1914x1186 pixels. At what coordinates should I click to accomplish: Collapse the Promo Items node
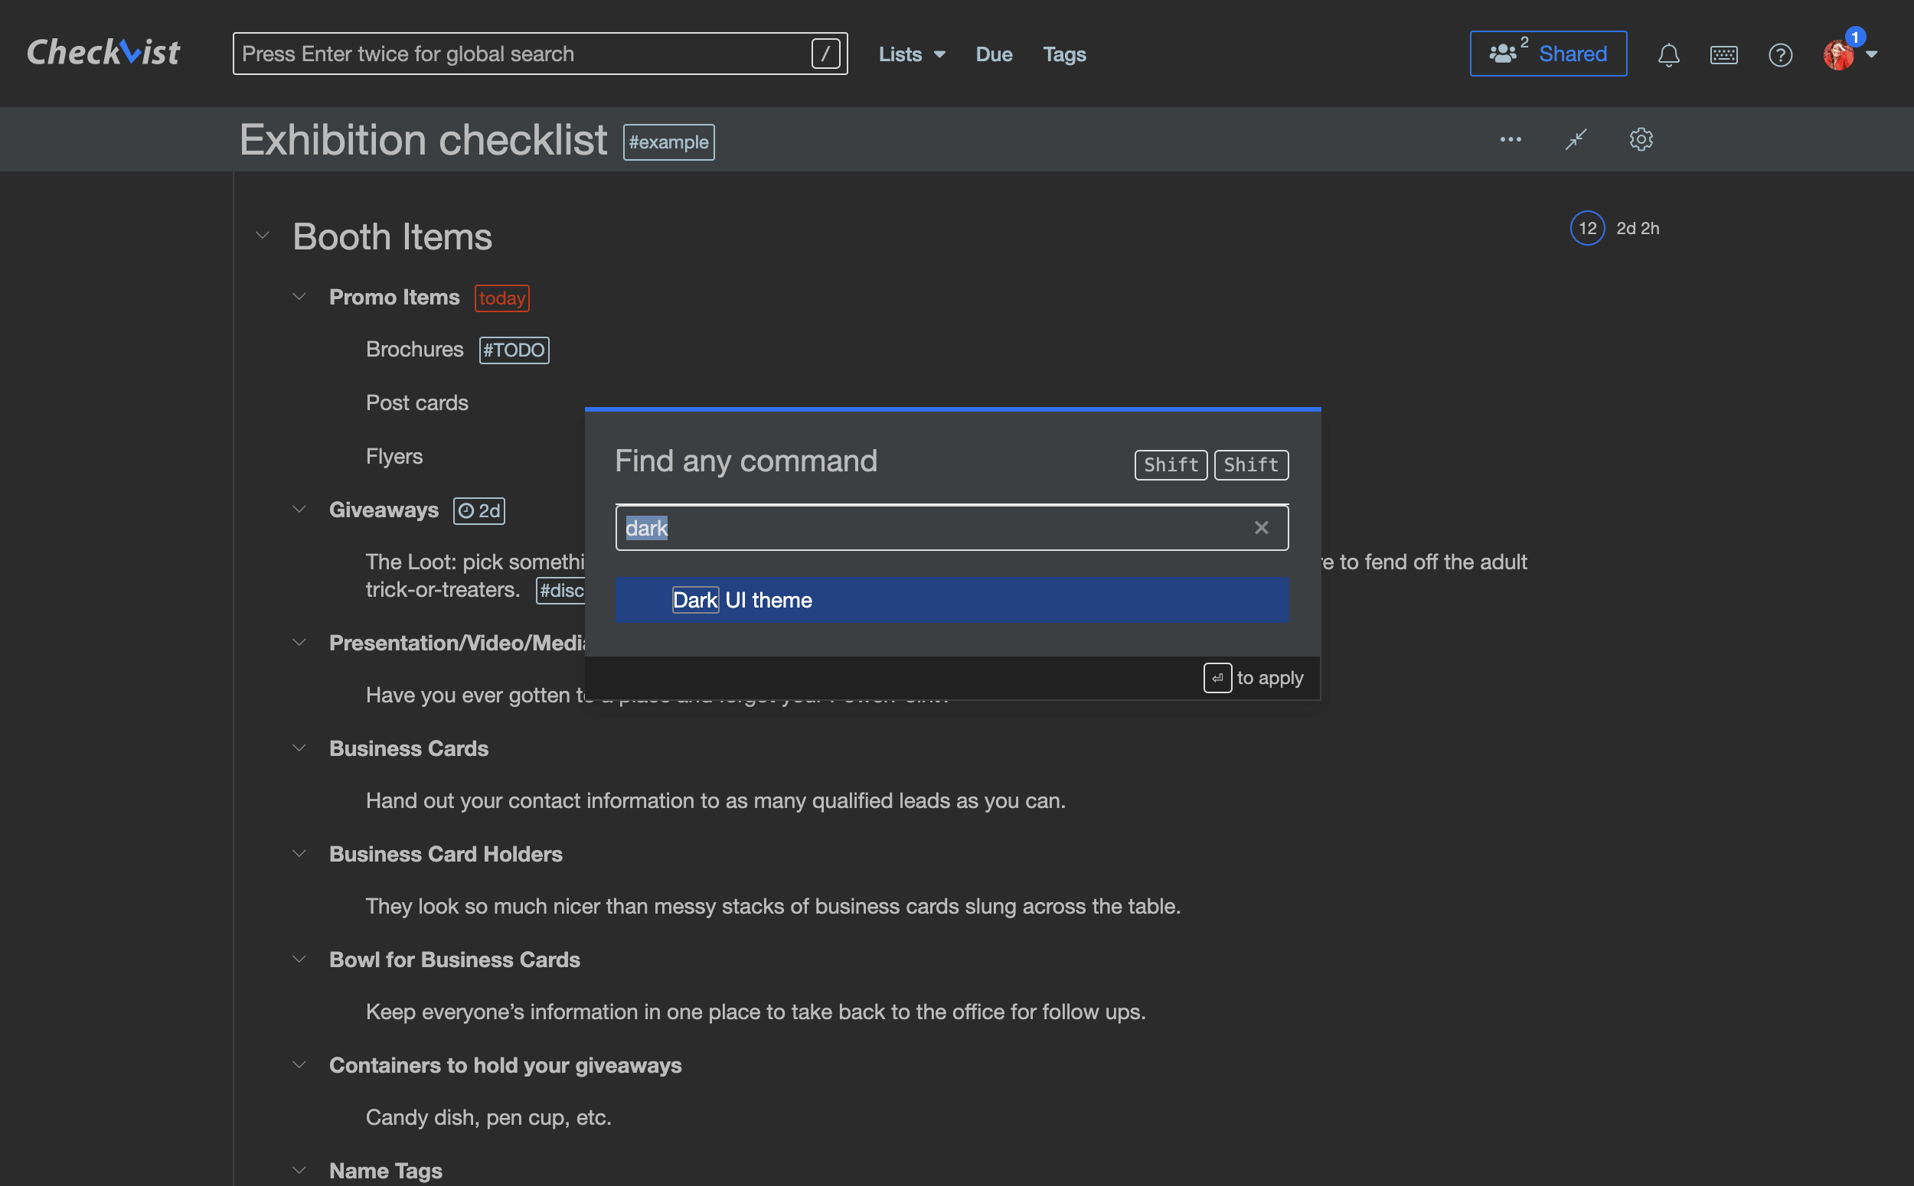[299, 297]
